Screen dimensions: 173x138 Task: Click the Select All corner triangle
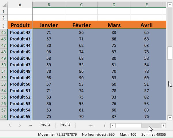click(5, 5)
